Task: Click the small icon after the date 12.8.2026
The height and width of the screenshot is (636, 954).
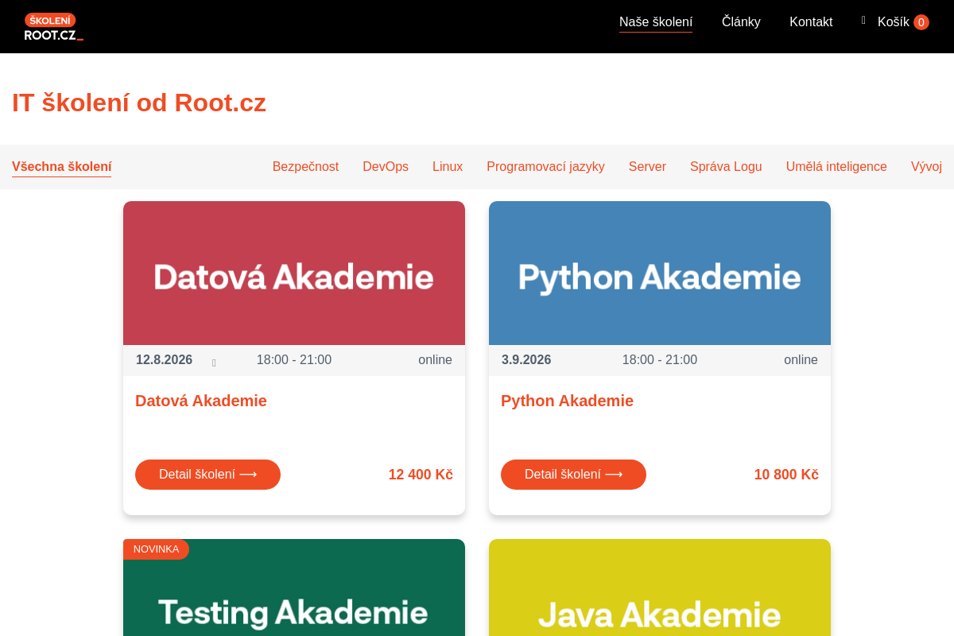Action: 214,363
